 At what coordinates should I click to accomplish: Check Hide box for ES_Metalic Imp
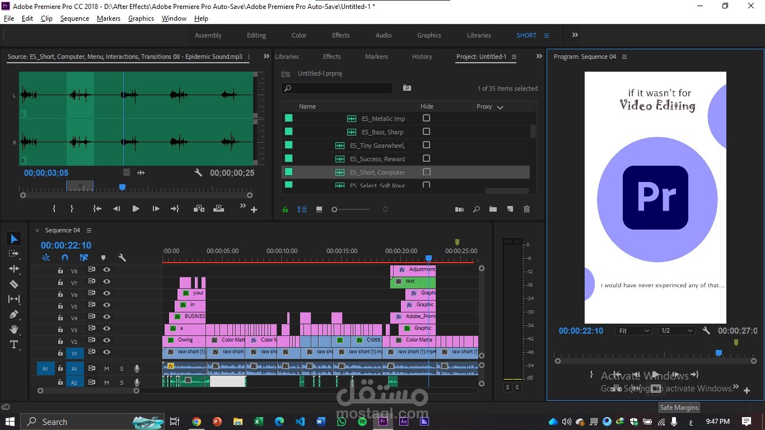426,118
